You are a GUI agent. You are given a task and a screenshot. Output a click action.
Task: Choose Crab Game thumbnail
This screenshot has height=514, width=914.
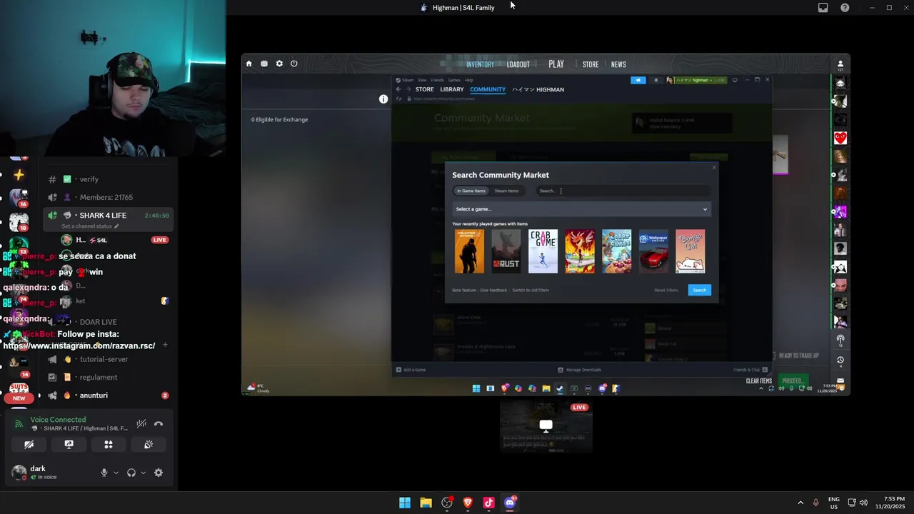(x=543, y=251)
